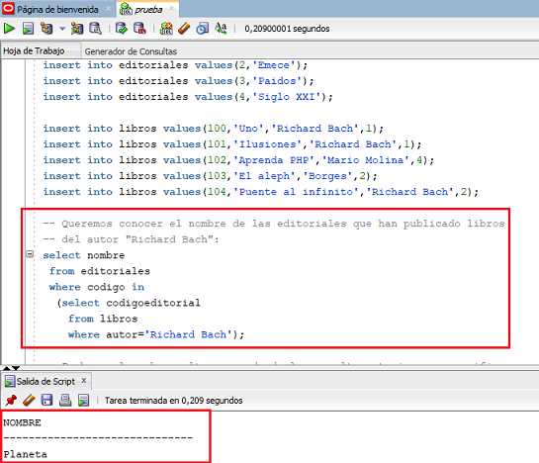Open SQL History clock icon
This screenshot has width=539, height=463.
[x=202, y=29]
